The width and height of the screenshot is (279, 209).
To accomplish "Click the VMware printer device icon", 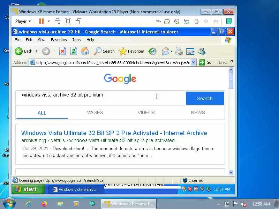I will [196, 22].
